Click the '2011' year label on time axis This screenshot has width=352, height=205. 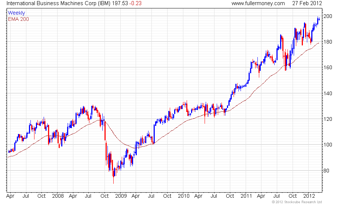click(x=246, y=196)
